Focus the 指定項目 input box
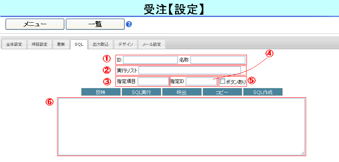Viewport: 339px width, 162px height. [153, 81]
